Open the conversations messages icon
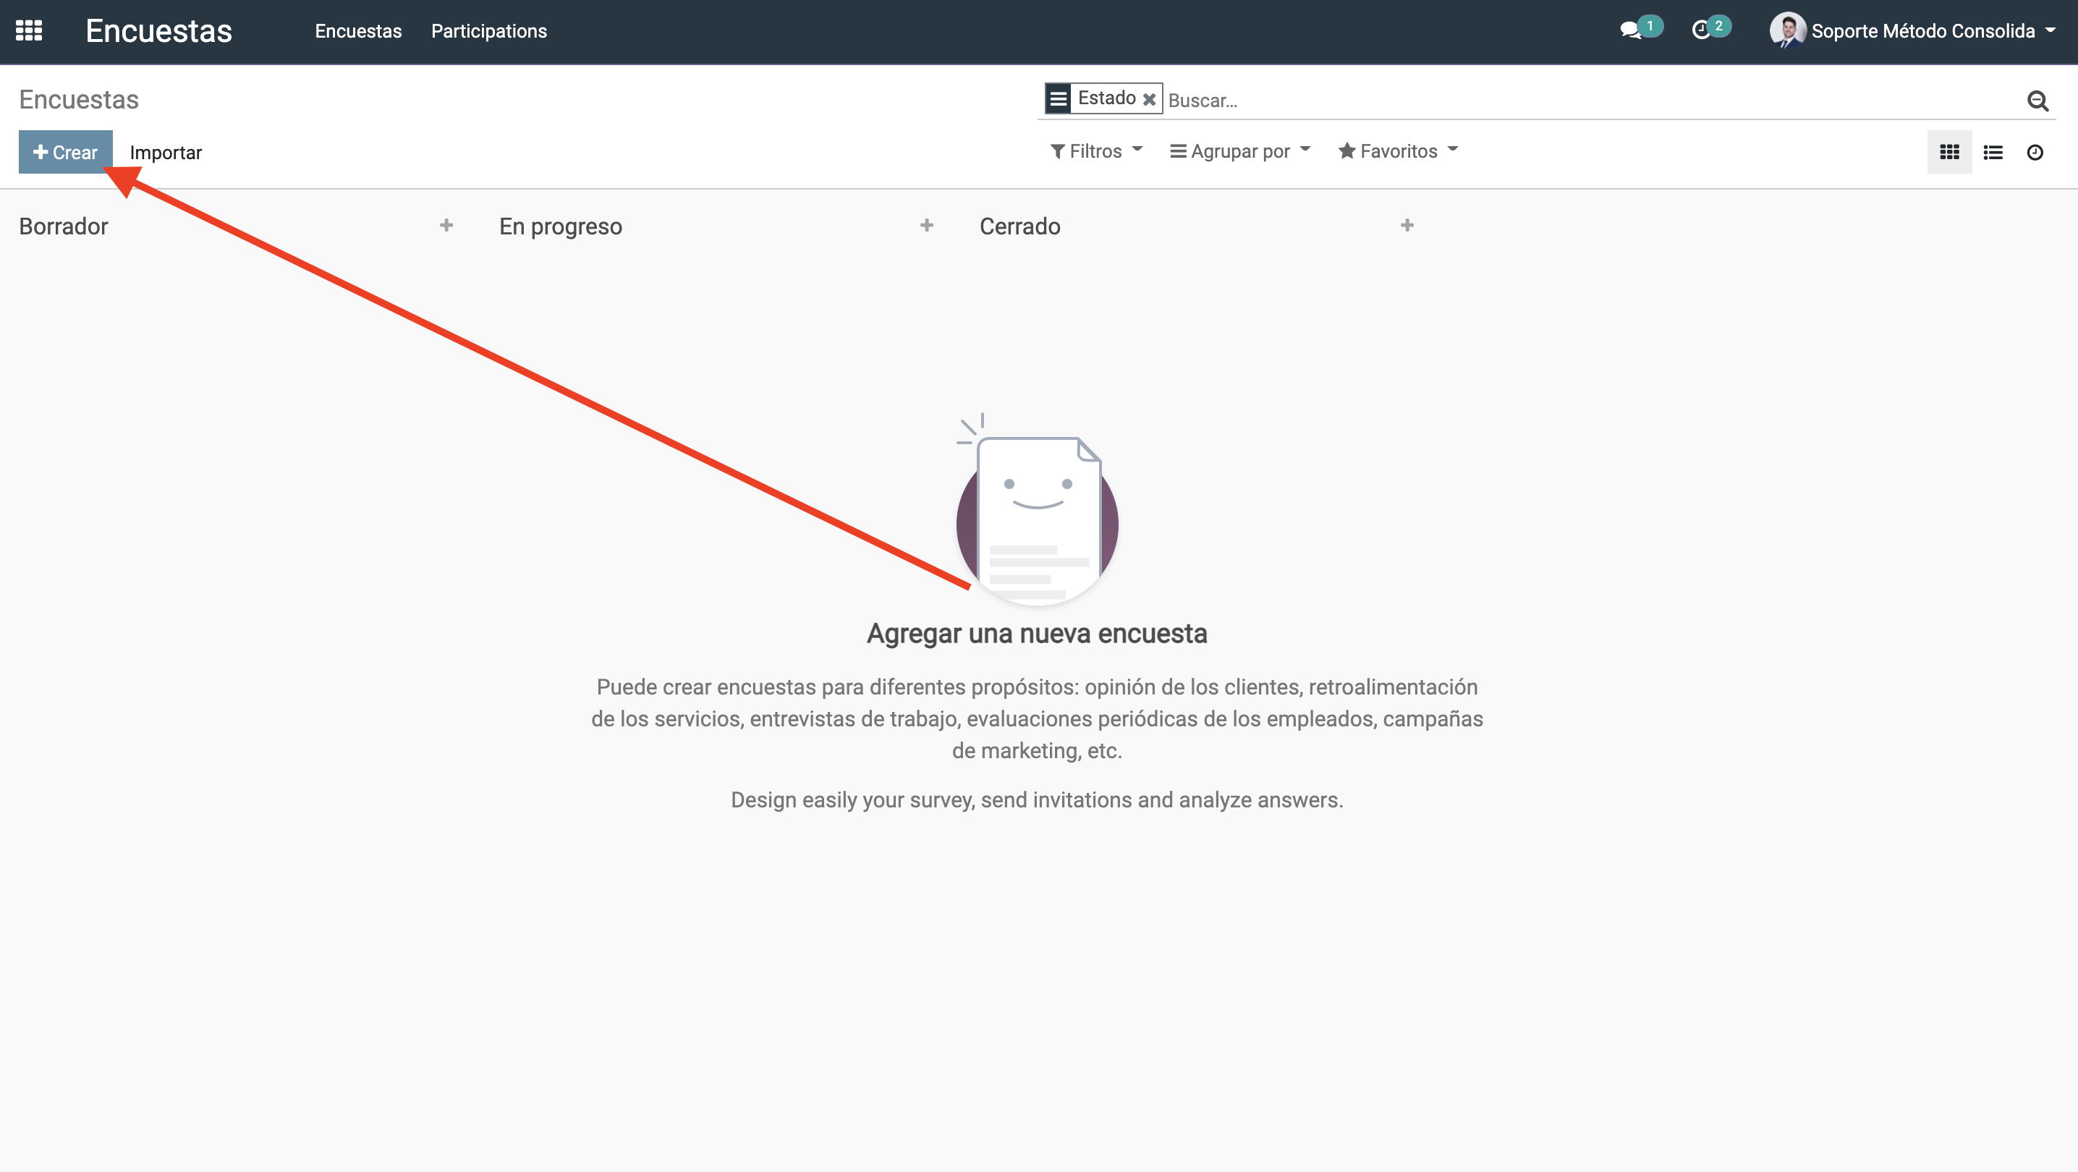This screenshot has height=1172, width=2078. pos(1631,30)
